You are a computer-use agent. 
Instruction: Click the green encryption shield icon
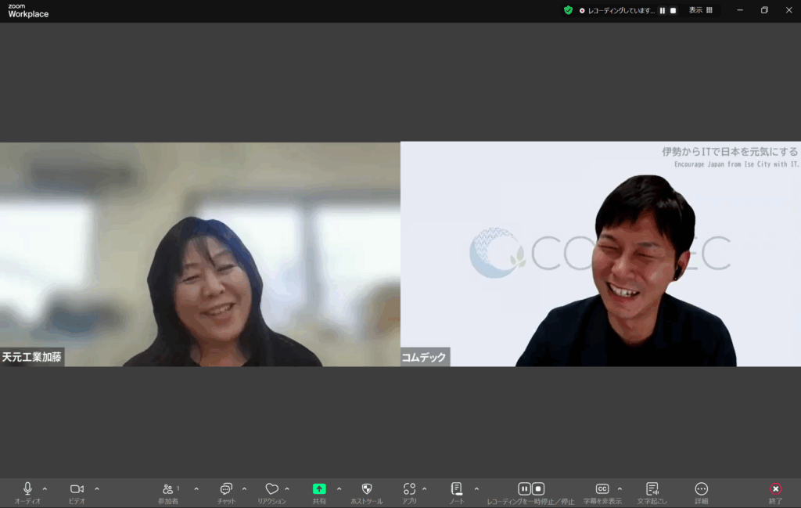click(x=568, y=10)
